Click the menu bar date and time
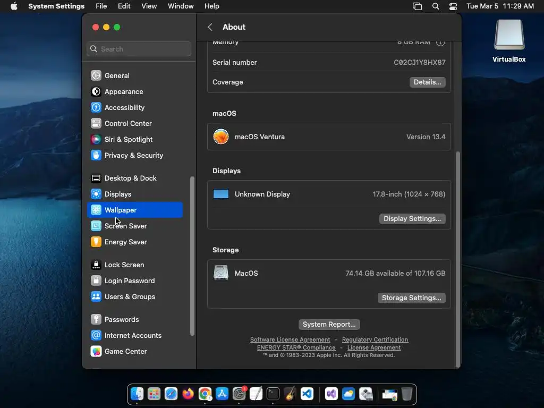Viewport: 544px width, 408px height. point(500,6)
